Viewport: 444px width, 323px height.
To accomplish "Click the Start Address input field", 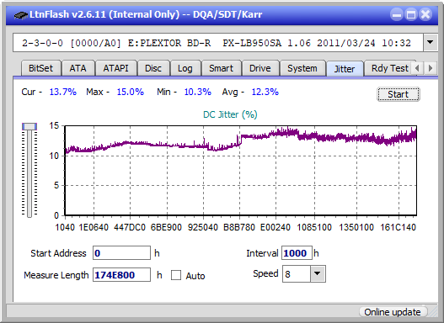I will (x=121, y=253).
